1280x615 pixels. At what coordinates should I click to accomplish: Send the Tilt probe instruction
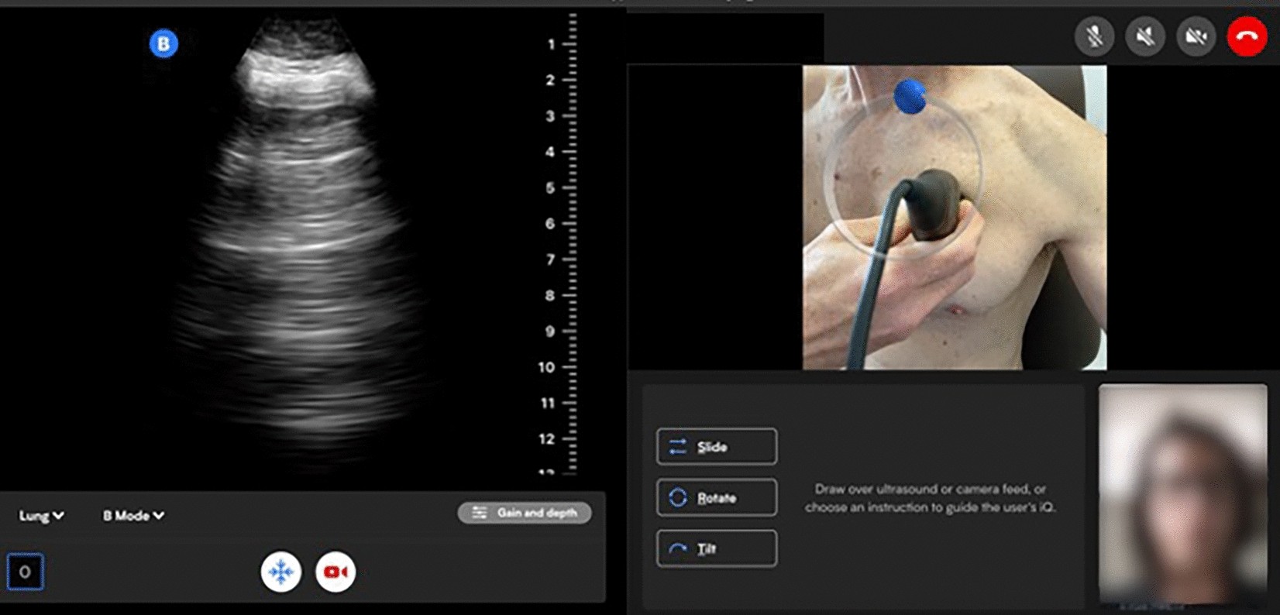point(717,548)
